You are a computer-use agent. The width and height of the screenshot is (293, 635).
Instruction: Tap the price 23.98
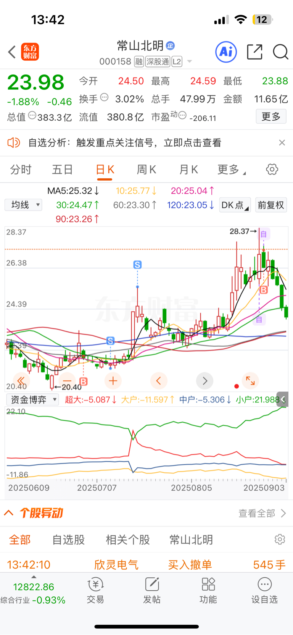click(36, 82)
